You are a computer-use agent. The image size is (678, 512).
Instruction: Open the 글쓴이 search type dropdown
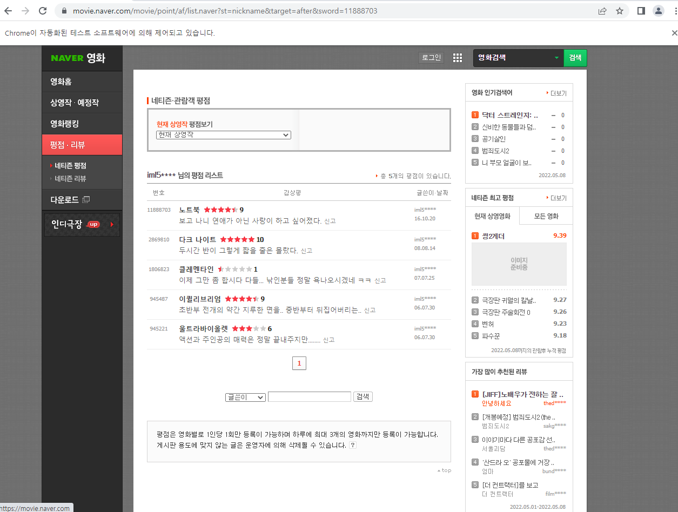245,397
